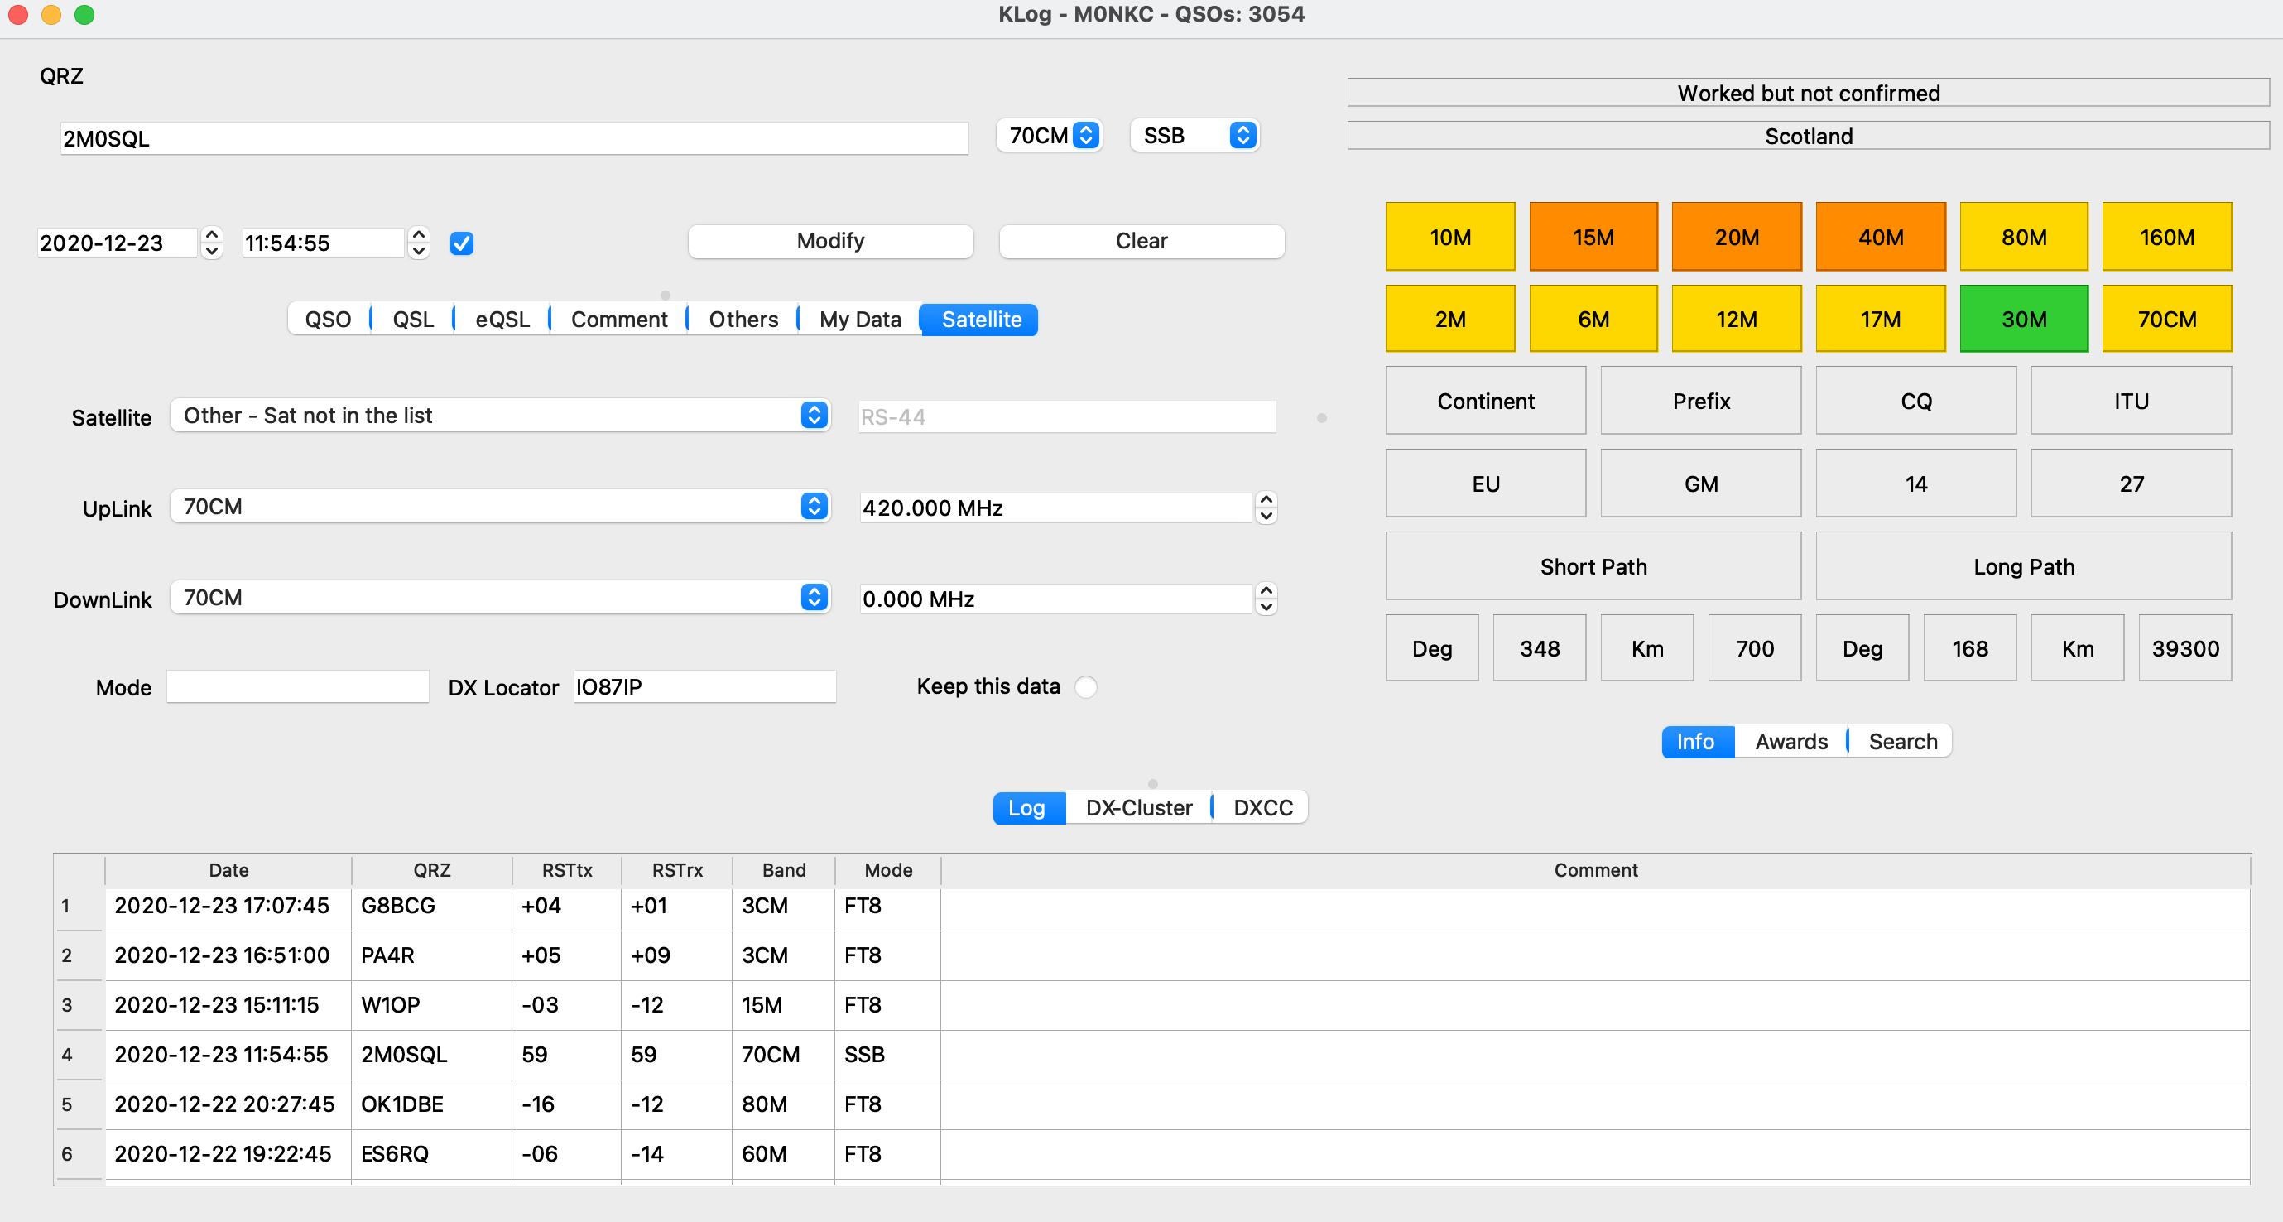Image resolution: width=2283 pixels, height=1222 pixels.
Task: Click the DownLink frequency field 0.000 MHz
Action: tap(1055, 599)
